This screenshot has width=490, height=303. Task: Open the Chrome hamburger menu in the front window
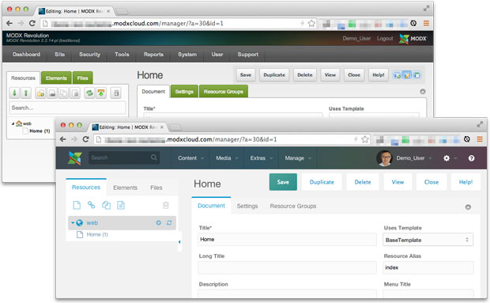480,139
